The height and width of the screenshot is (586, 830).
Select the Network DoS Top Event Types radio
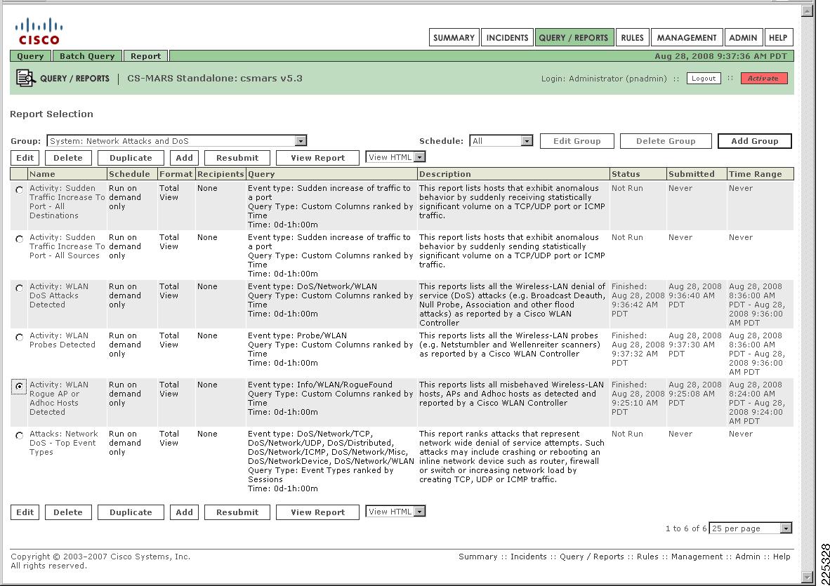tap(20, 435)
